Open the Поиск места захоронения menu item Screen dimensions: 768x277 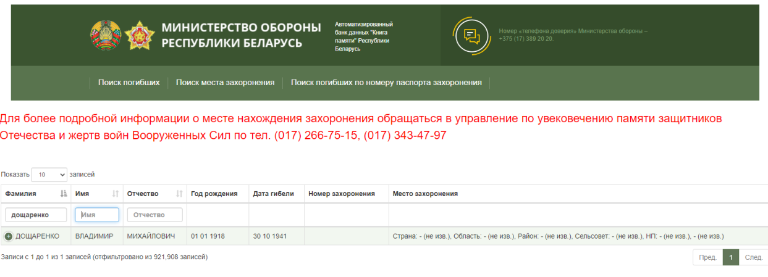pyautogui.click(x=225, y=82)
